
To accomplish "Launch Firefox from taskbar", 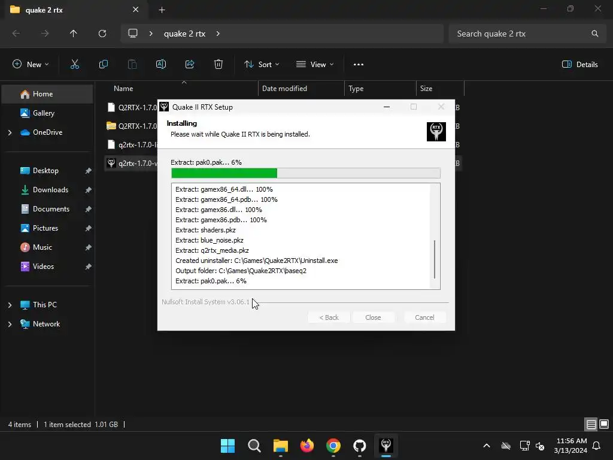I will (x=307, y=446).
